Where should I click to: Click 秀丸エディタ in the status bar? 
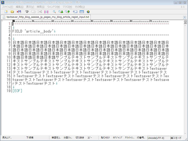(x=7, y=138)
